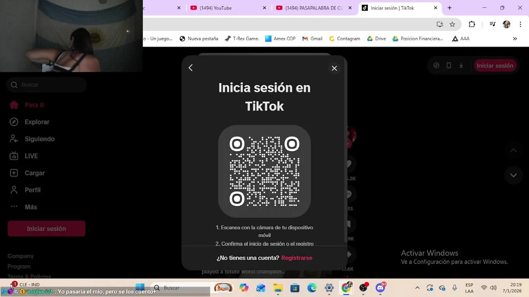Click the mobile app icon in TikTok header
The image size is (529, 297).
click(449, 66)
